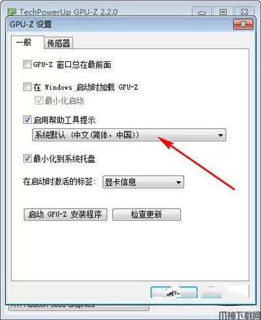Minimize the TechPowerUp GPU-Z main window

(202, 12)
